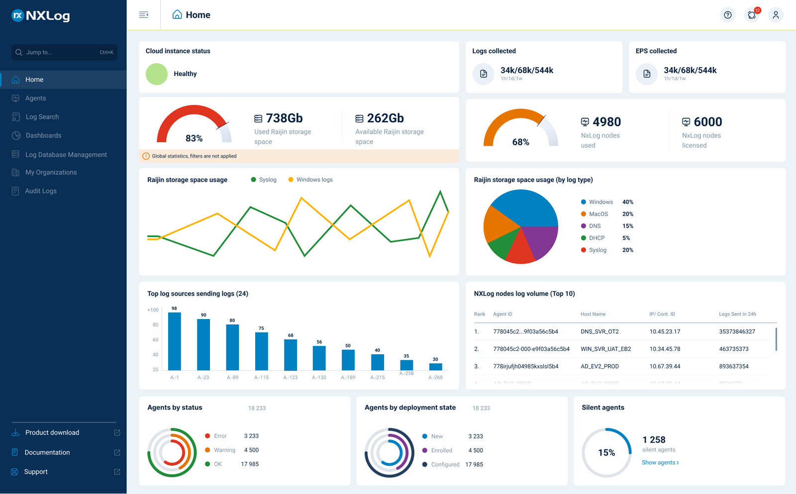Image resolution: width=796 pixels, height=494 pixels.
Task: Toggle Syslog series in line chart legend
Action: tap(264, 179)
